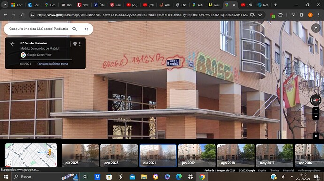
Task: Expand the minimap to fullscreen
Action: 9,163
